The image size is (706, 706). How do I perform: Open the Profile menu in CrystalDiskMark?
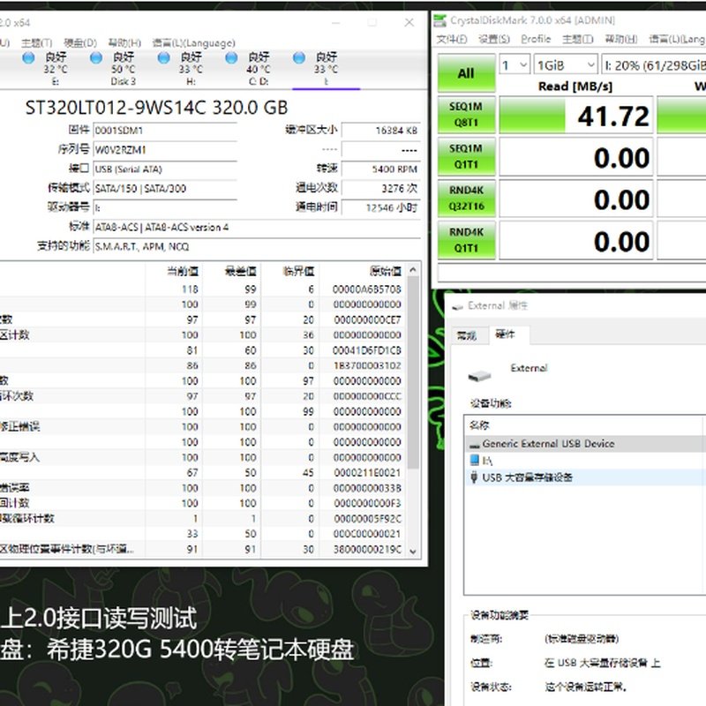[536, 39]
